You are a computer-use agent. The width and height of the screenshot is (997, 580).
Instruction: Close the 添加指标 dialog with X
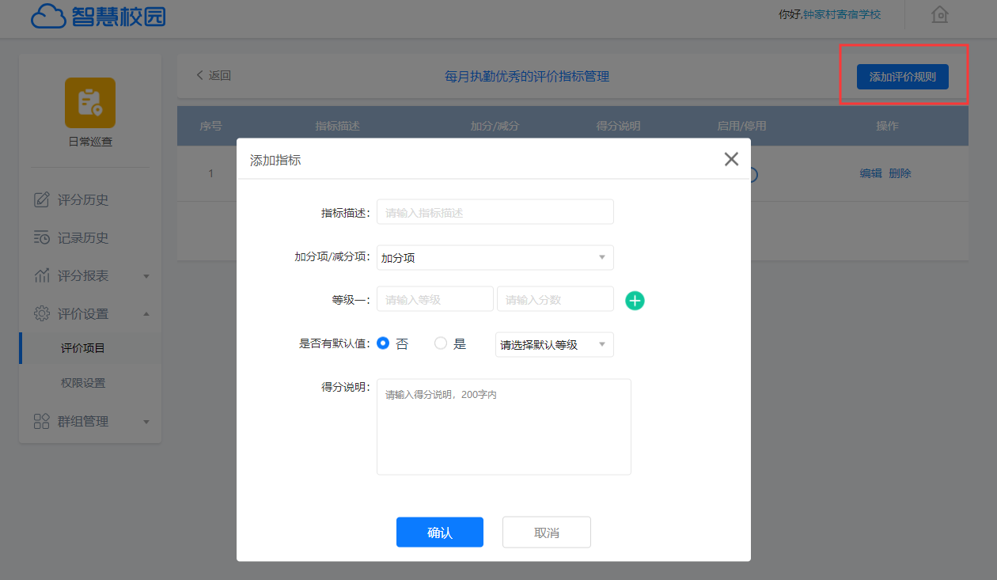tap(731, 159)
